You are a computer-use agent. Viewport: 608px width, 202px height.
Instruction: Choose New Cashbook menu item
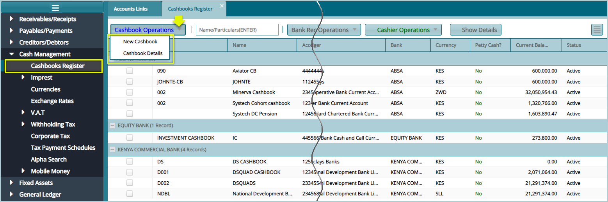pos(140,41)
